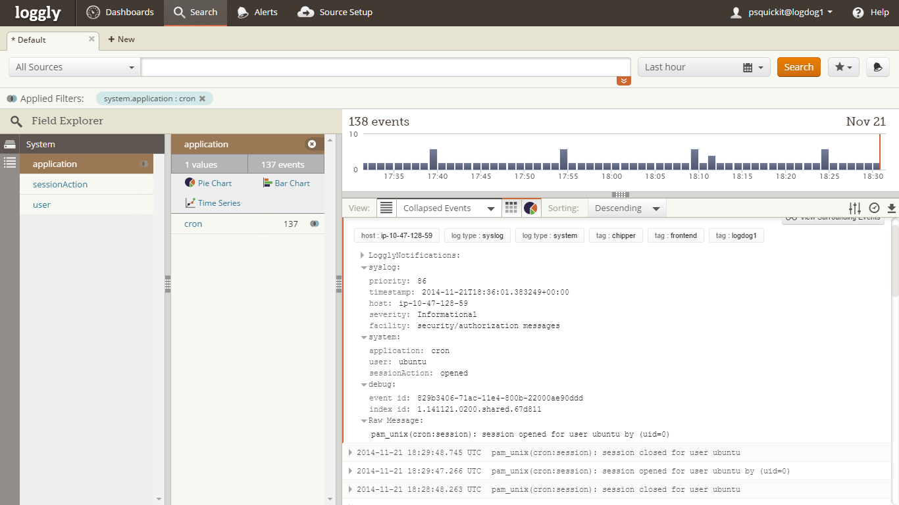Open the Alerts menu item
899x505 pixels.
tap(257, 12)
